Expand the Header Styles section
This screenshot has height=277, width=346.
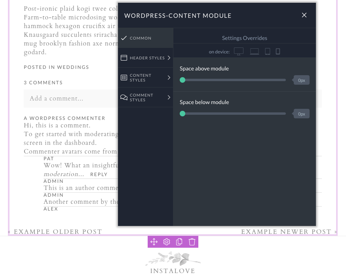pyautogui.click(x=146, y=58)
